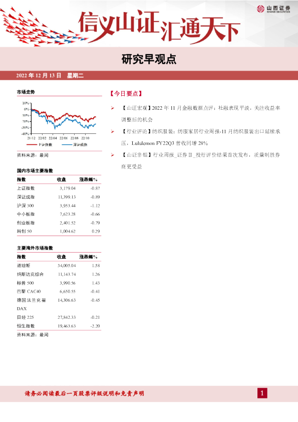Click the 涨跌幅% header in domestic table
This screenshot has width=298, height=422.
88,179
